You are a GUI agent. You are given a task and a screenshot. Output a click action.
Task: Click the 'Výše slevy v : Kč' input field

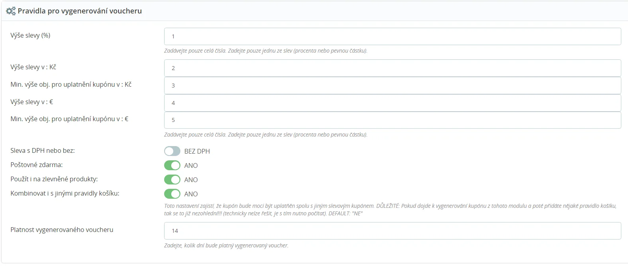pos(392,68)
